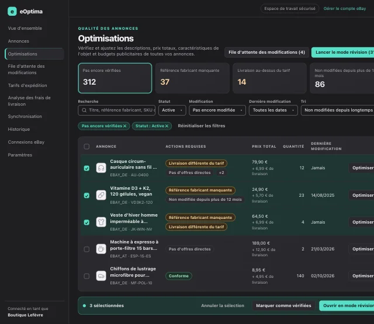Click the date 14/08/2025

click(323, 195)
